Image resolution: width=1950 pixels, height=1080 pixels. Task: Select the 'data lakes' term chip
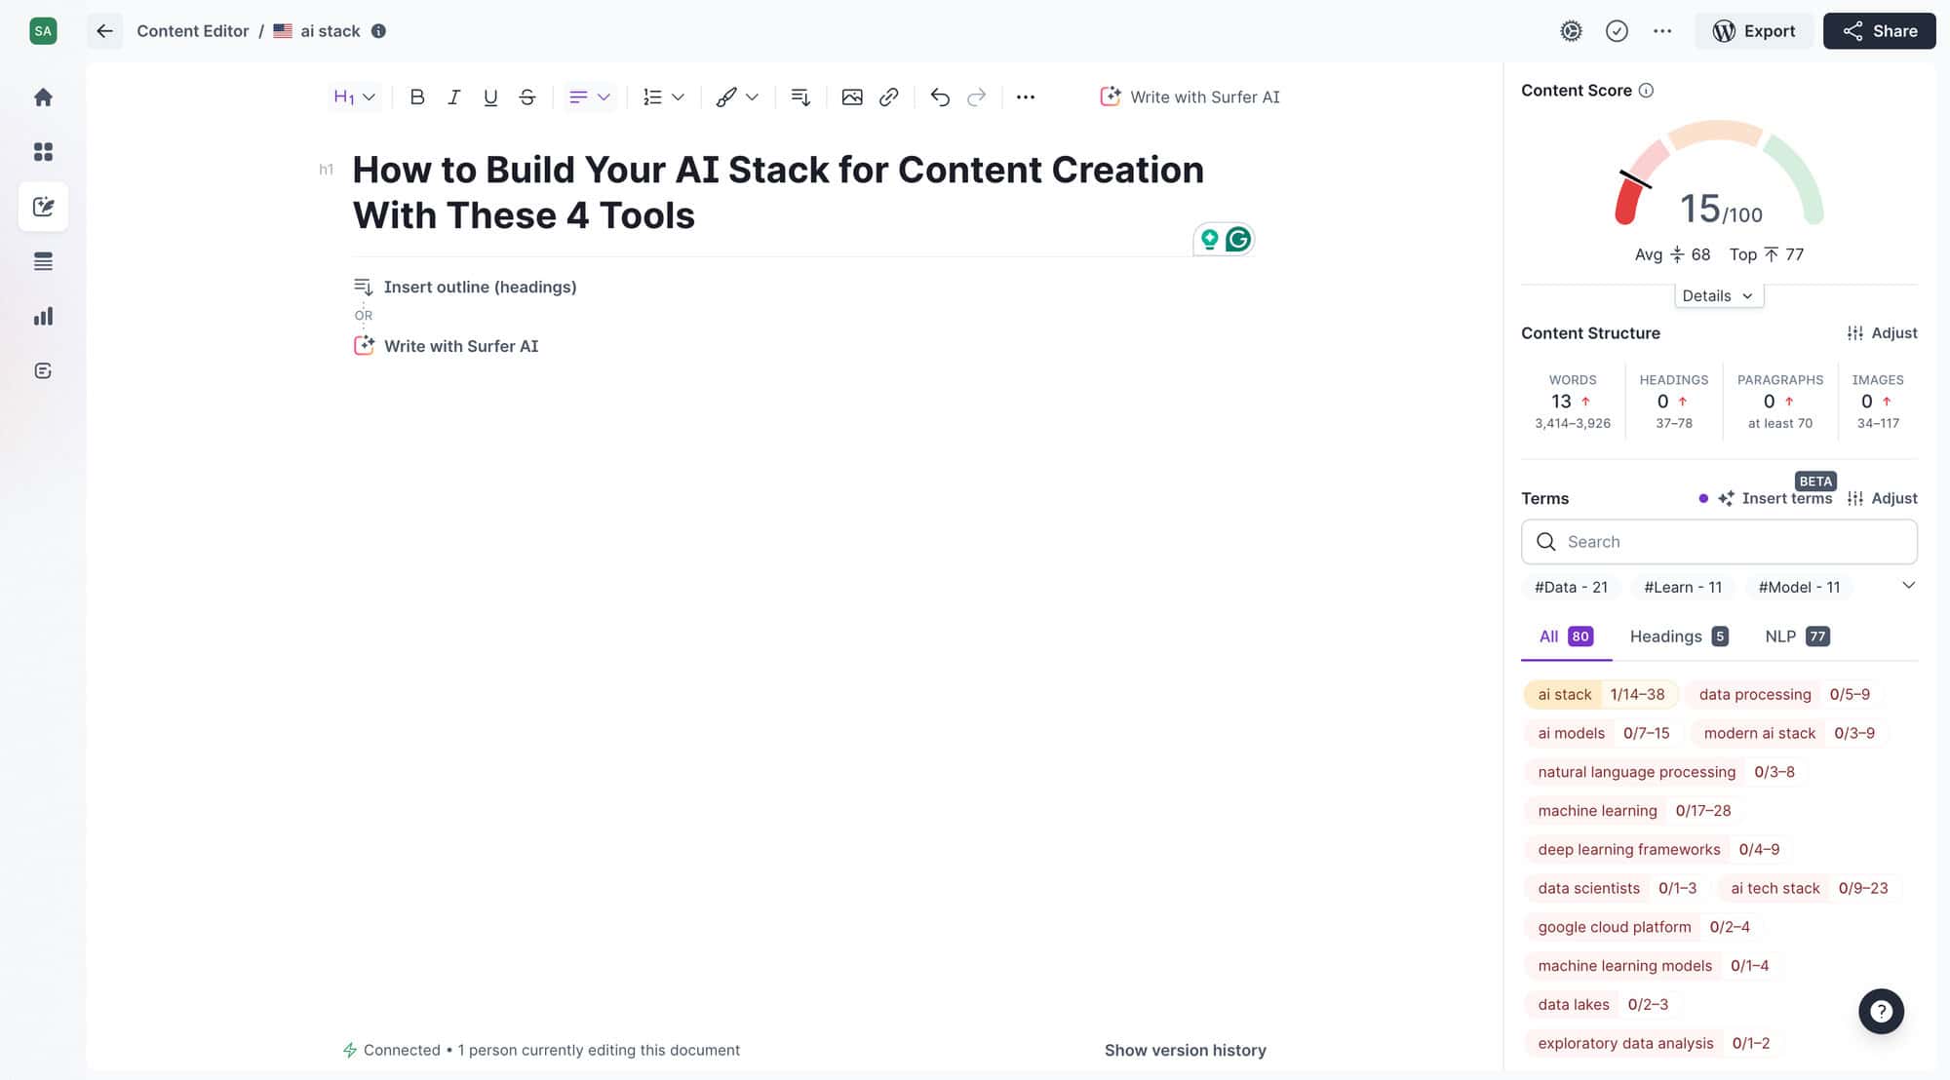coord(1603,1005)
